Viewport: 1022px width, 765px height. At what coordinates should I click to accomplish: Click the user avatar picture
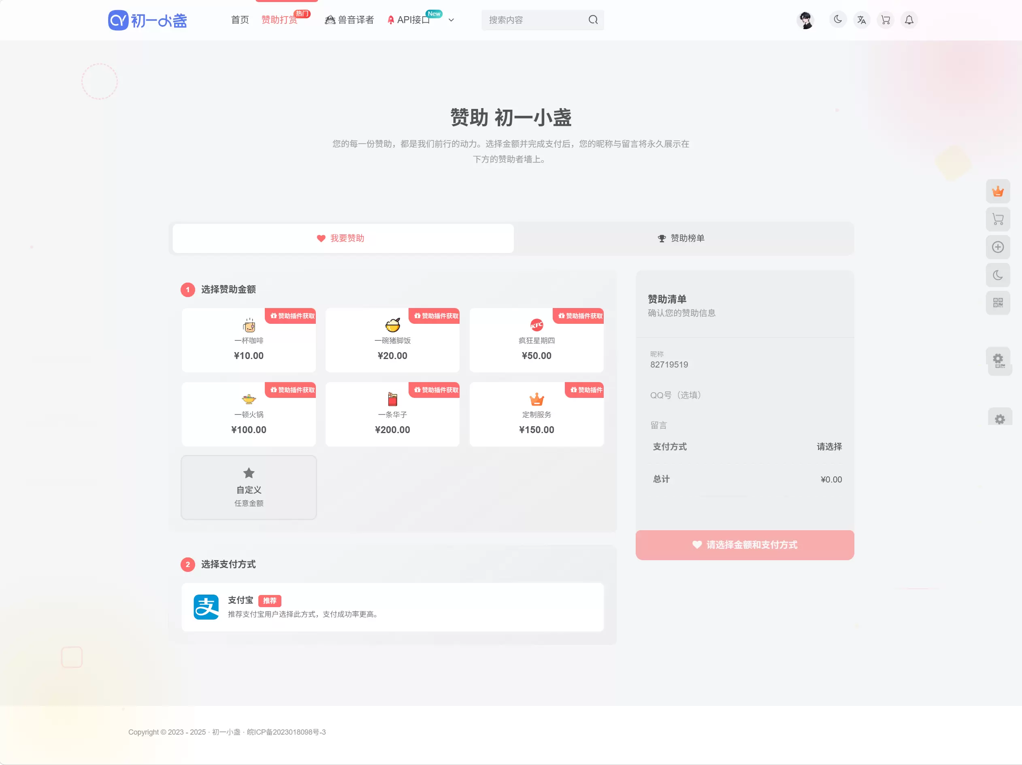806,20
